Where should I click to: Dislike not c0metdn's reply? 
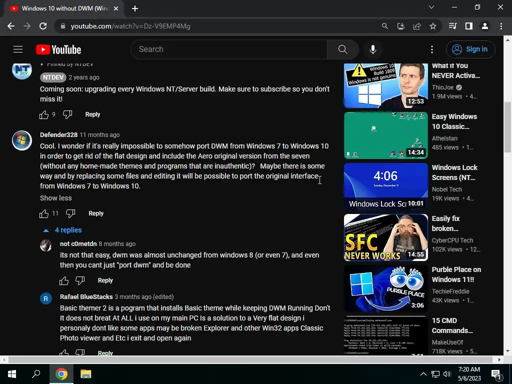point(80,280)
